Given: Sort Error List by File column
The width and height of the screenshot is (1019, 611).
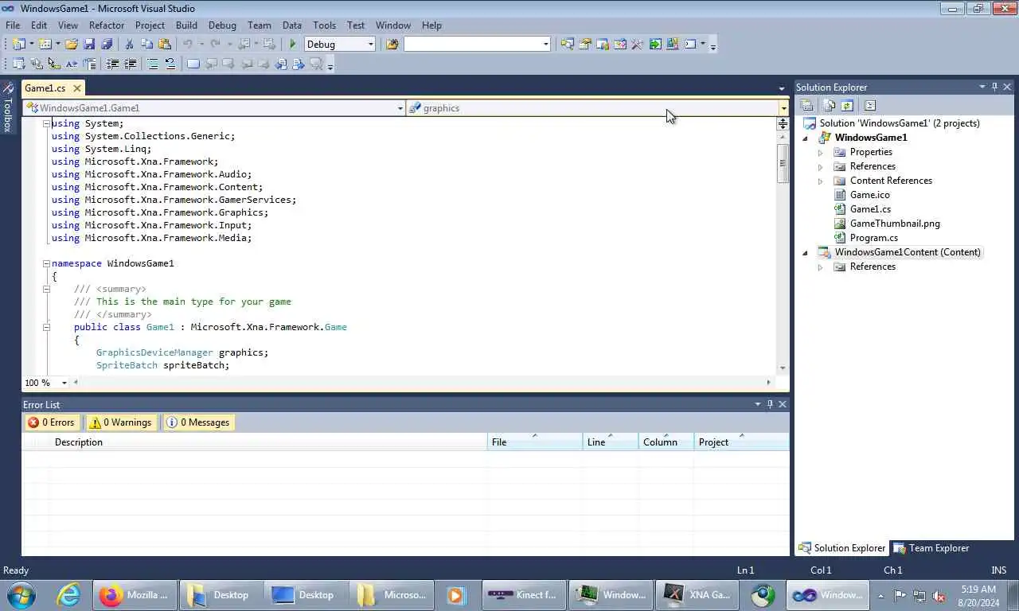Looking at the screenshot, I should click(x=535, y=442).
